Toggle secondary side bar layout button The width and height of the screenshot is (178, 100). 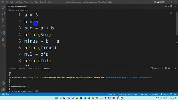point(160,2)
